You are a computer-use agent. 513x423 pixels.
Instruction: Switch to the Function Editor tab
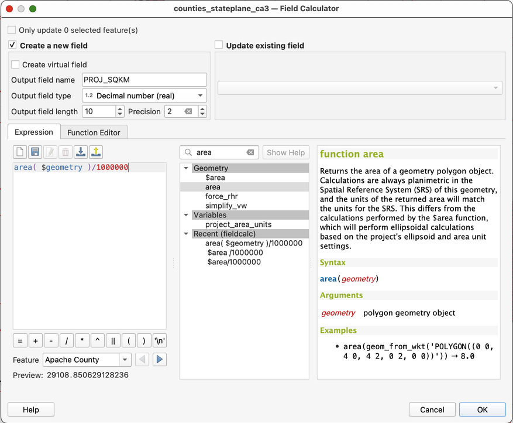point(94,132)
